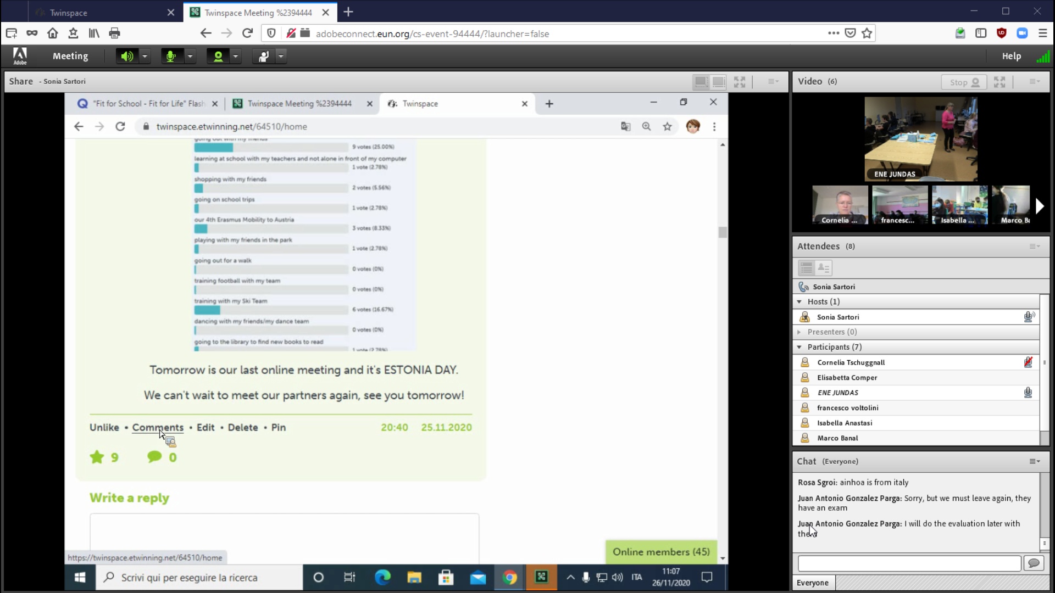Viewport: 1055px width, 593px height.
Task: Expand the Presenters (0) group
Action: (x=799, y=332)
